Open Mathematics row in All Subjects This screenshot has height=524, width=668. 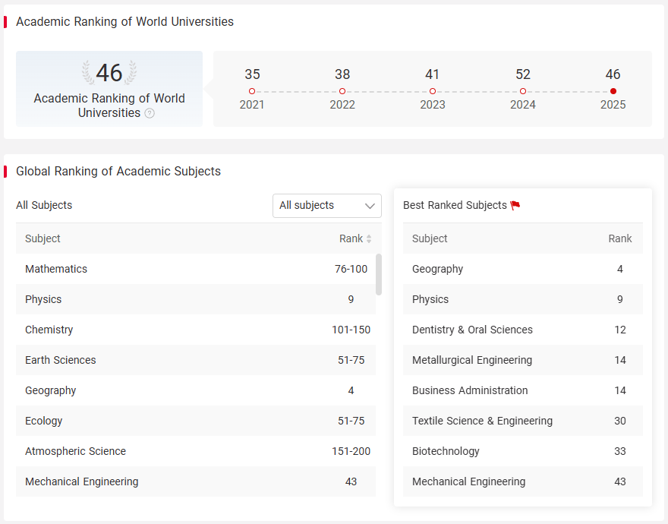click(196, 269)
